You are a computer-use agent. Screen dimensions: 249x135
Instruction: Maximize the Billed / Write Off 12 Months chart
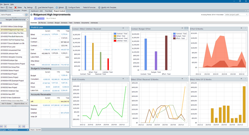pyautogui.click(x=241, y=79)
